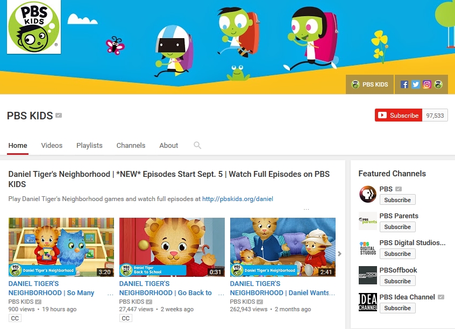Open the PBS Digital Studios channel name
This screenshot has height=329, width=455.
(x=413, y=243)
